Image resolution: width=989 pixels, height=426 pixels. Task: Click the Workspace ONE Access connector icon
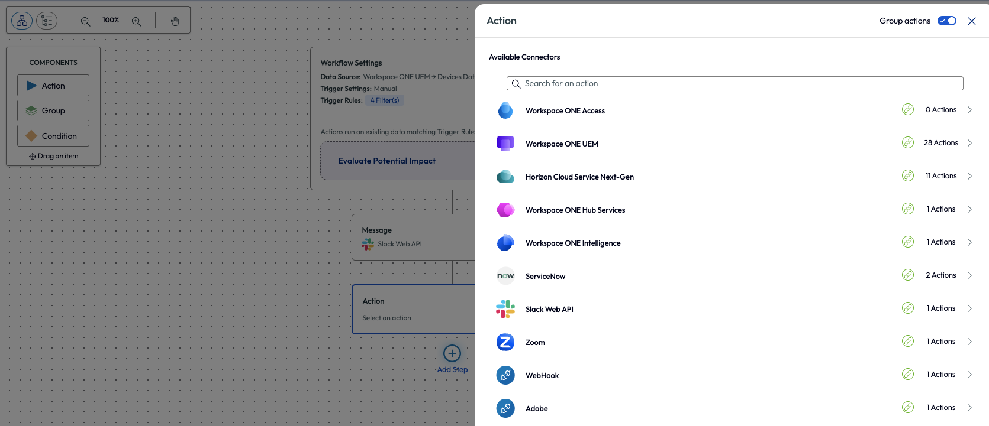pos(505,110)
